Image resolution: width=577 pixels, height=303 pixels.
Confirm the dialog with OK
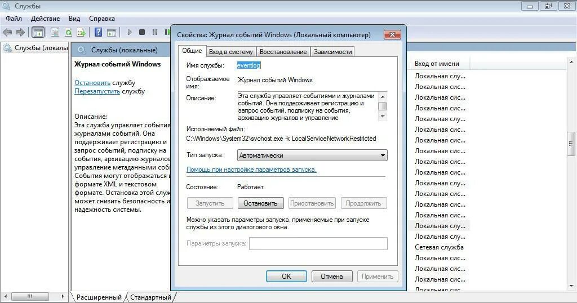pyautogui.click(x=286, y=276)
